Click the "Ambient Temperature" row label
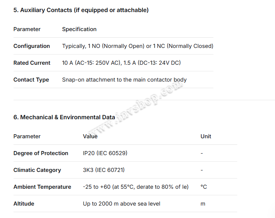Screen dimensions: 275x218 (x=42, y=187)
